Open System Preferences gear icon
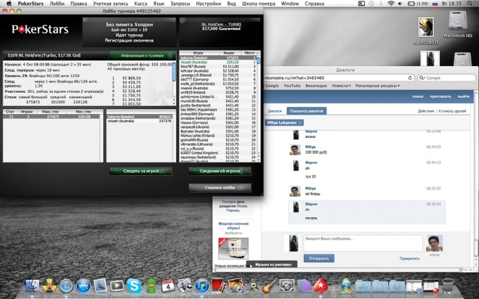 click(x=287, y=285)
